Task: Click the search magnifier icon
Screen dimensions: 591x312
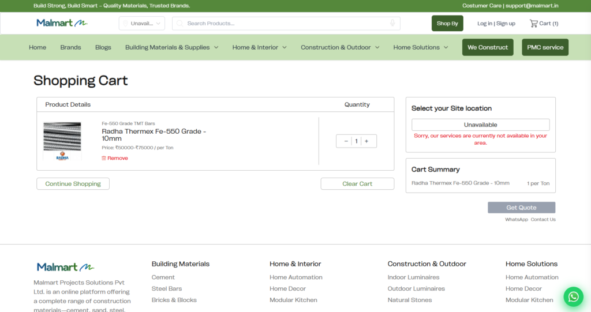Action: pos(180,24)
